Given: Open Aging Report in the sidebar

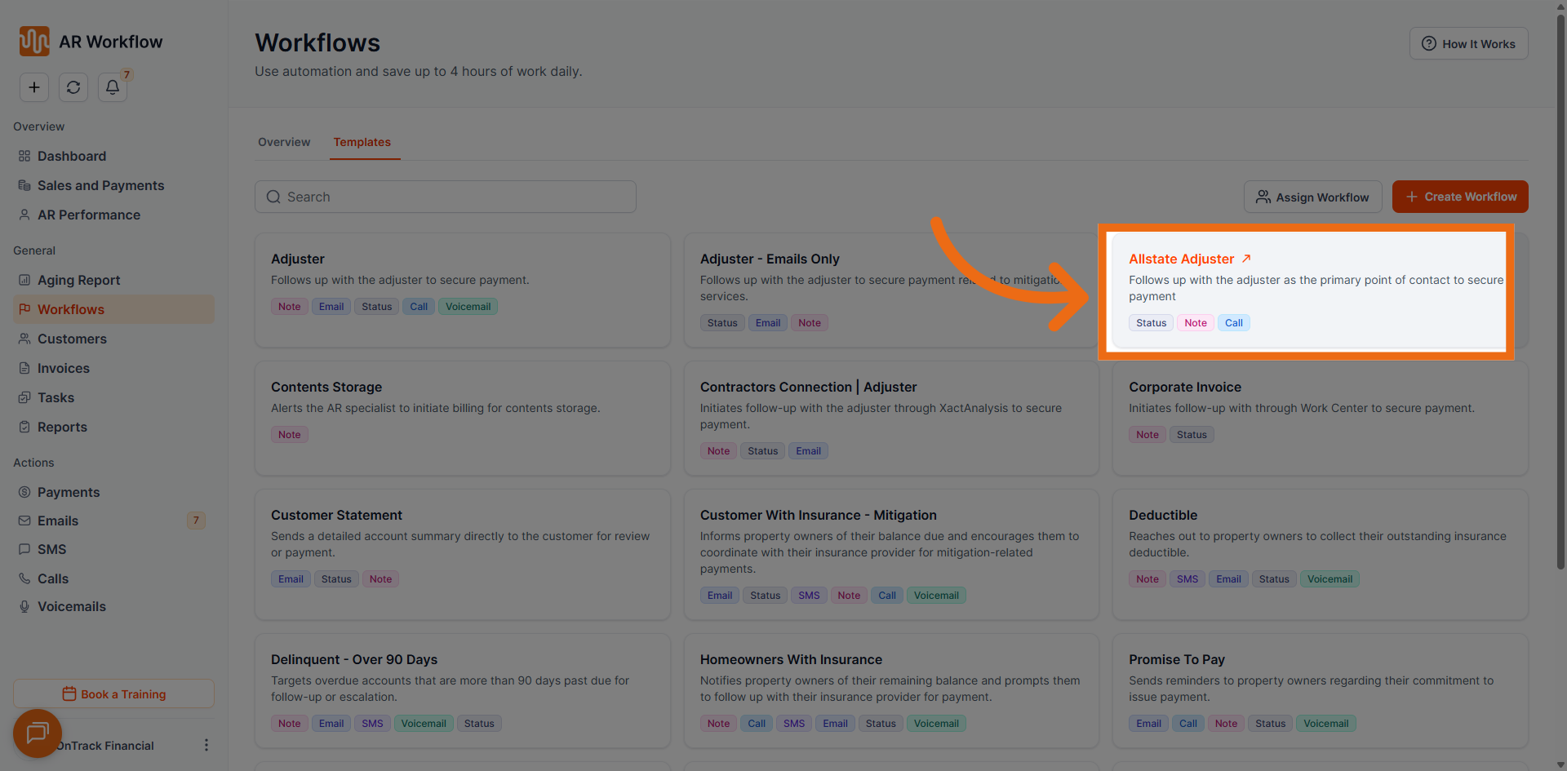Looking at the screenshot, I should 78,280.
